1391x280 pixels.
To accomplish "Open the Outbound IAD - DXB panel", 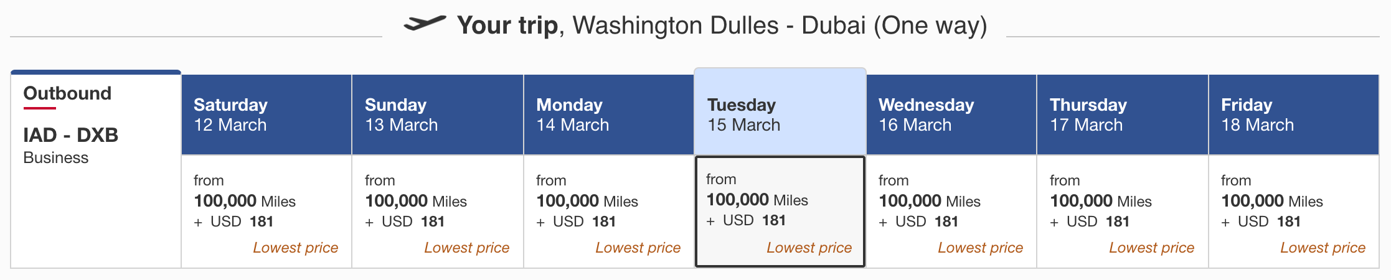I will coord(96,169).
